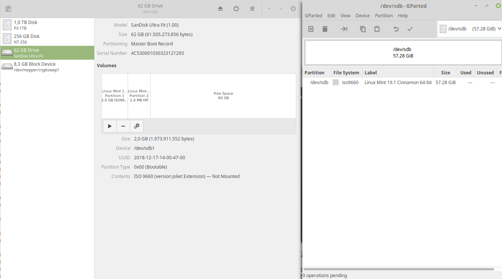Click the Label column header
502x279 pixels.
tap(398, 72)
